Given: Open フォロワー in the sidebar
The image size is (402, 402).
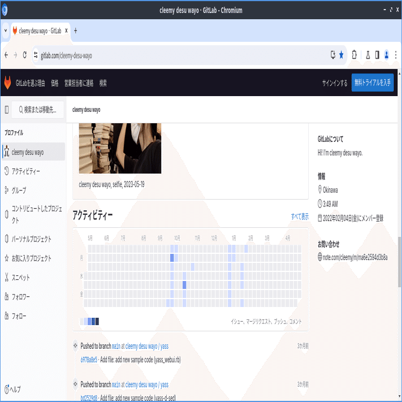Looking at the screenshot, I should (33, 297).
